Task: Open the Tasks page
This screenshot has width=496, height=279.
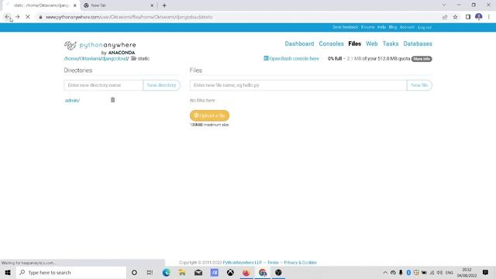Action: click(x=391, y=43)
